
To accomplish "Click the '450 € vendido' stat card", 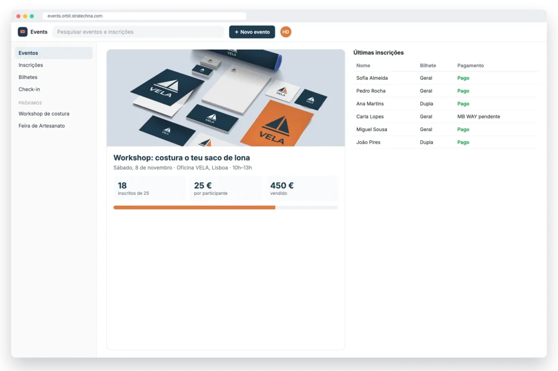I will [302, 188].
